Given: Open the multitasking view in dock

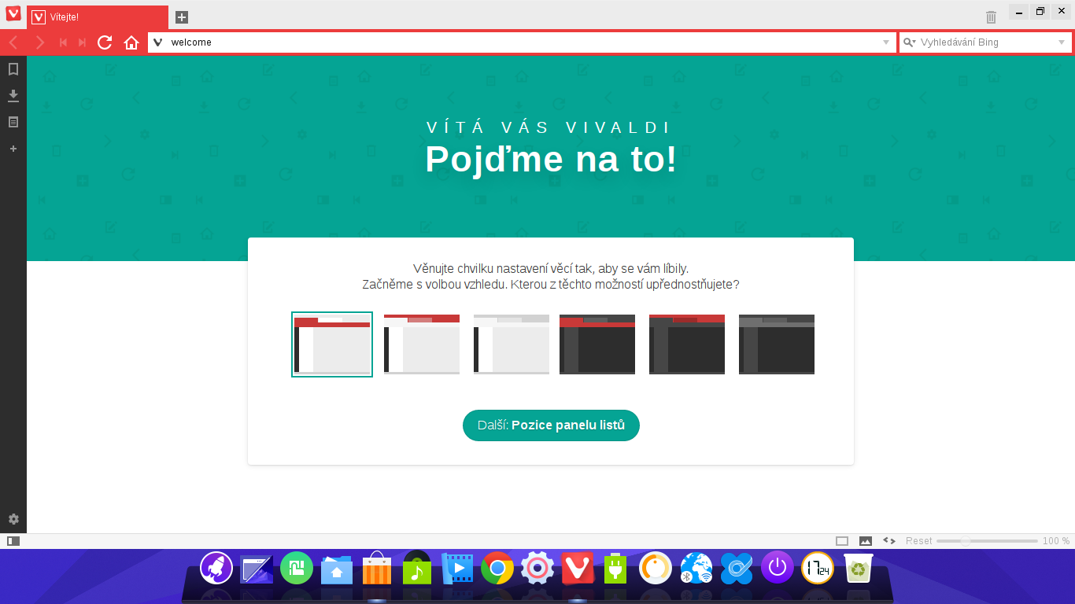Looking at the screenshot, I should [x=257, y=569].
